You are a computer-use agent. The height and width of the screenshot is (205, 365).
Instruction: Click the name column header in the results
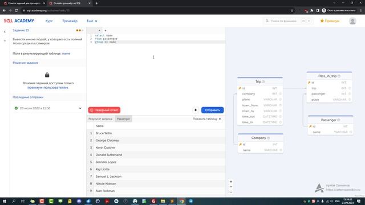coord(100,126)
